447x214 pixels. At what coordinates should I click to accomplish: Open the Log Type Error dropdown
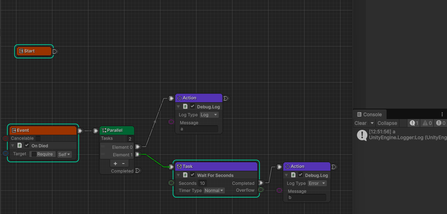(317, 183)
